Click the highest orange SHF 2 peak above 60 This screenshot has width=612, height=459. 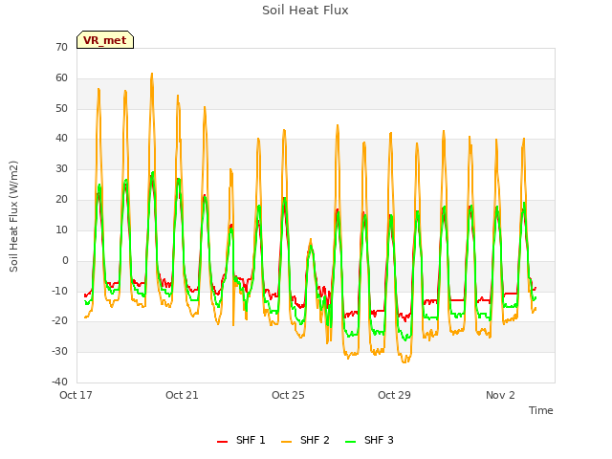(152, 74)
